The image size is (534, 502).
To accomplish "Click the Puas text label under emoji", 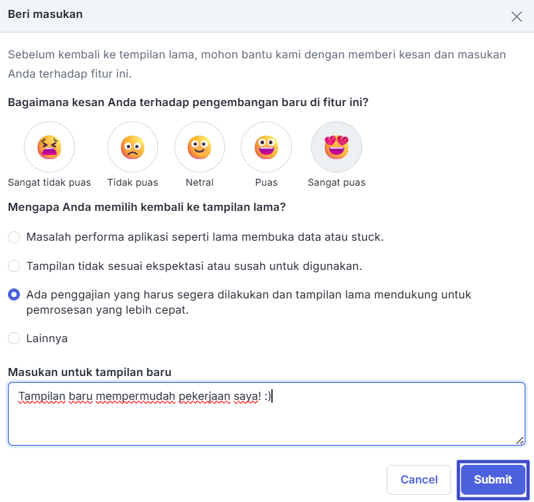I will pos(266,183).
